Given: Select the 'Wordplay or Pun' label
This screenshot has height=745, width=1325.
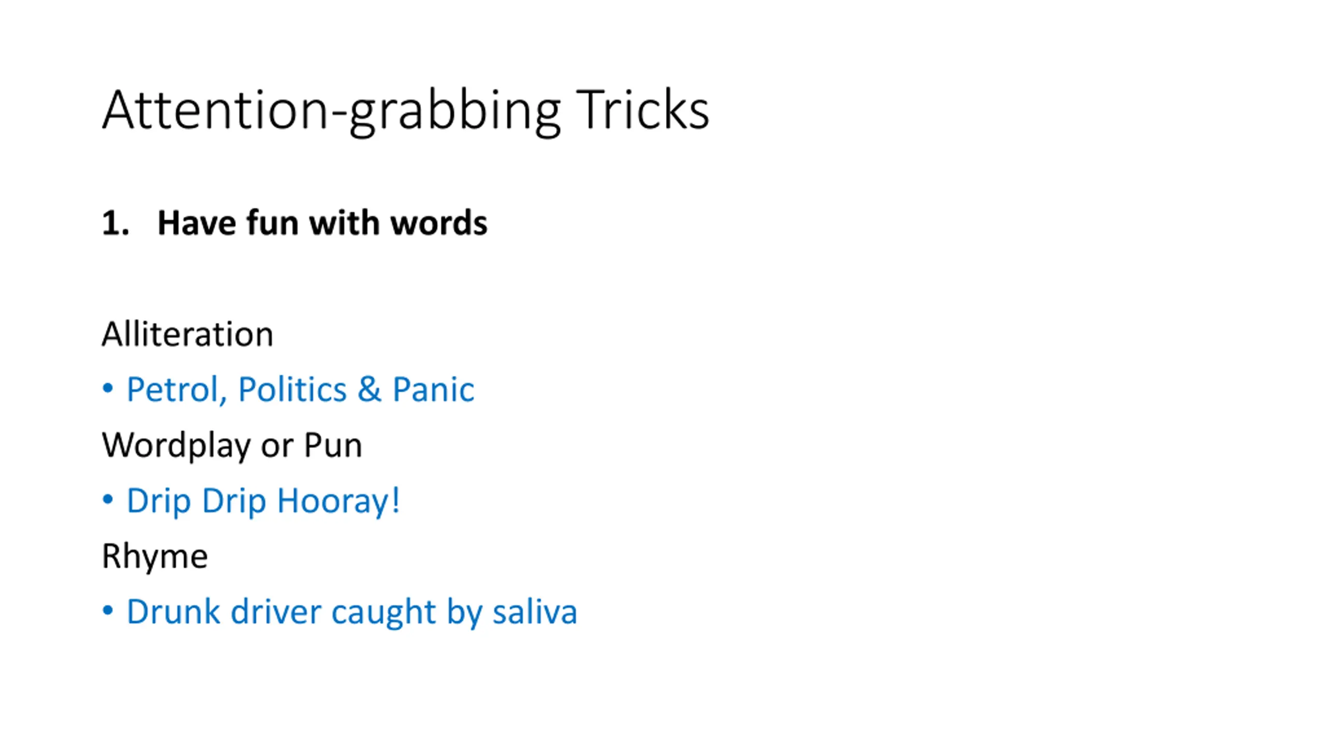Looking at the screenshot, I should click(232, 445).
